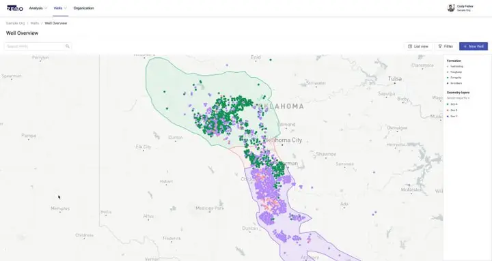Image resolution: width=492 pixels, height=261 pixels.
Task: Open the Filter options
Action: click(x=446, y=46)
